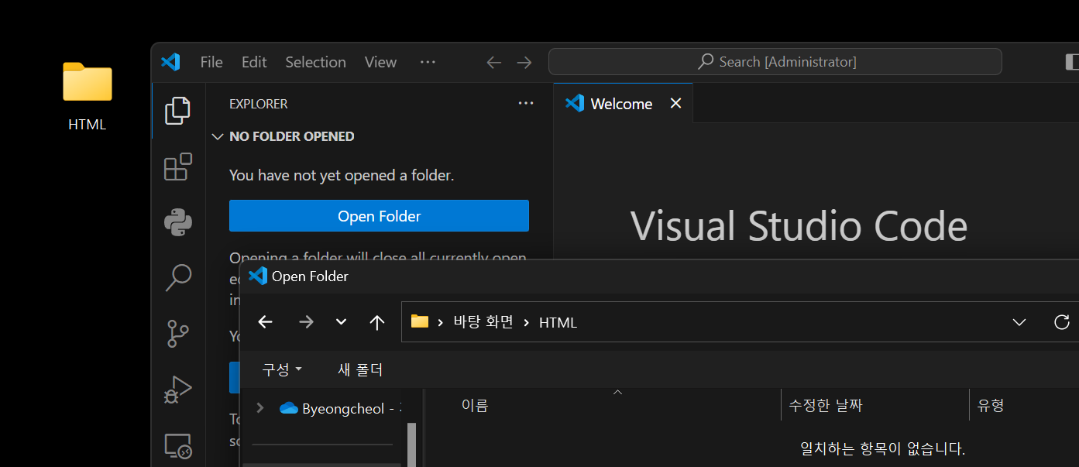Go forward in the Open Folder dialog

coord(306,322)
